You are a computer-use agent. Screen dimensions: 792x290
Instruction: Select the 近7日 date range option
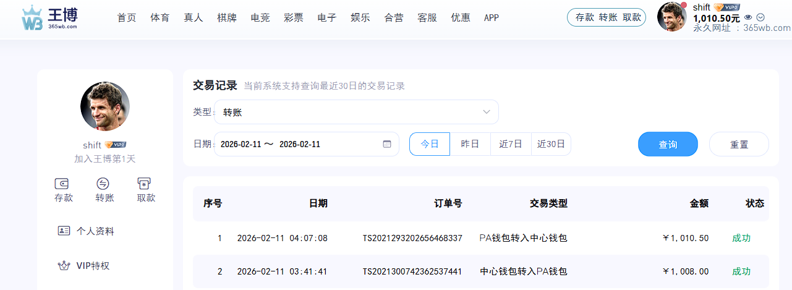(511, 144)
